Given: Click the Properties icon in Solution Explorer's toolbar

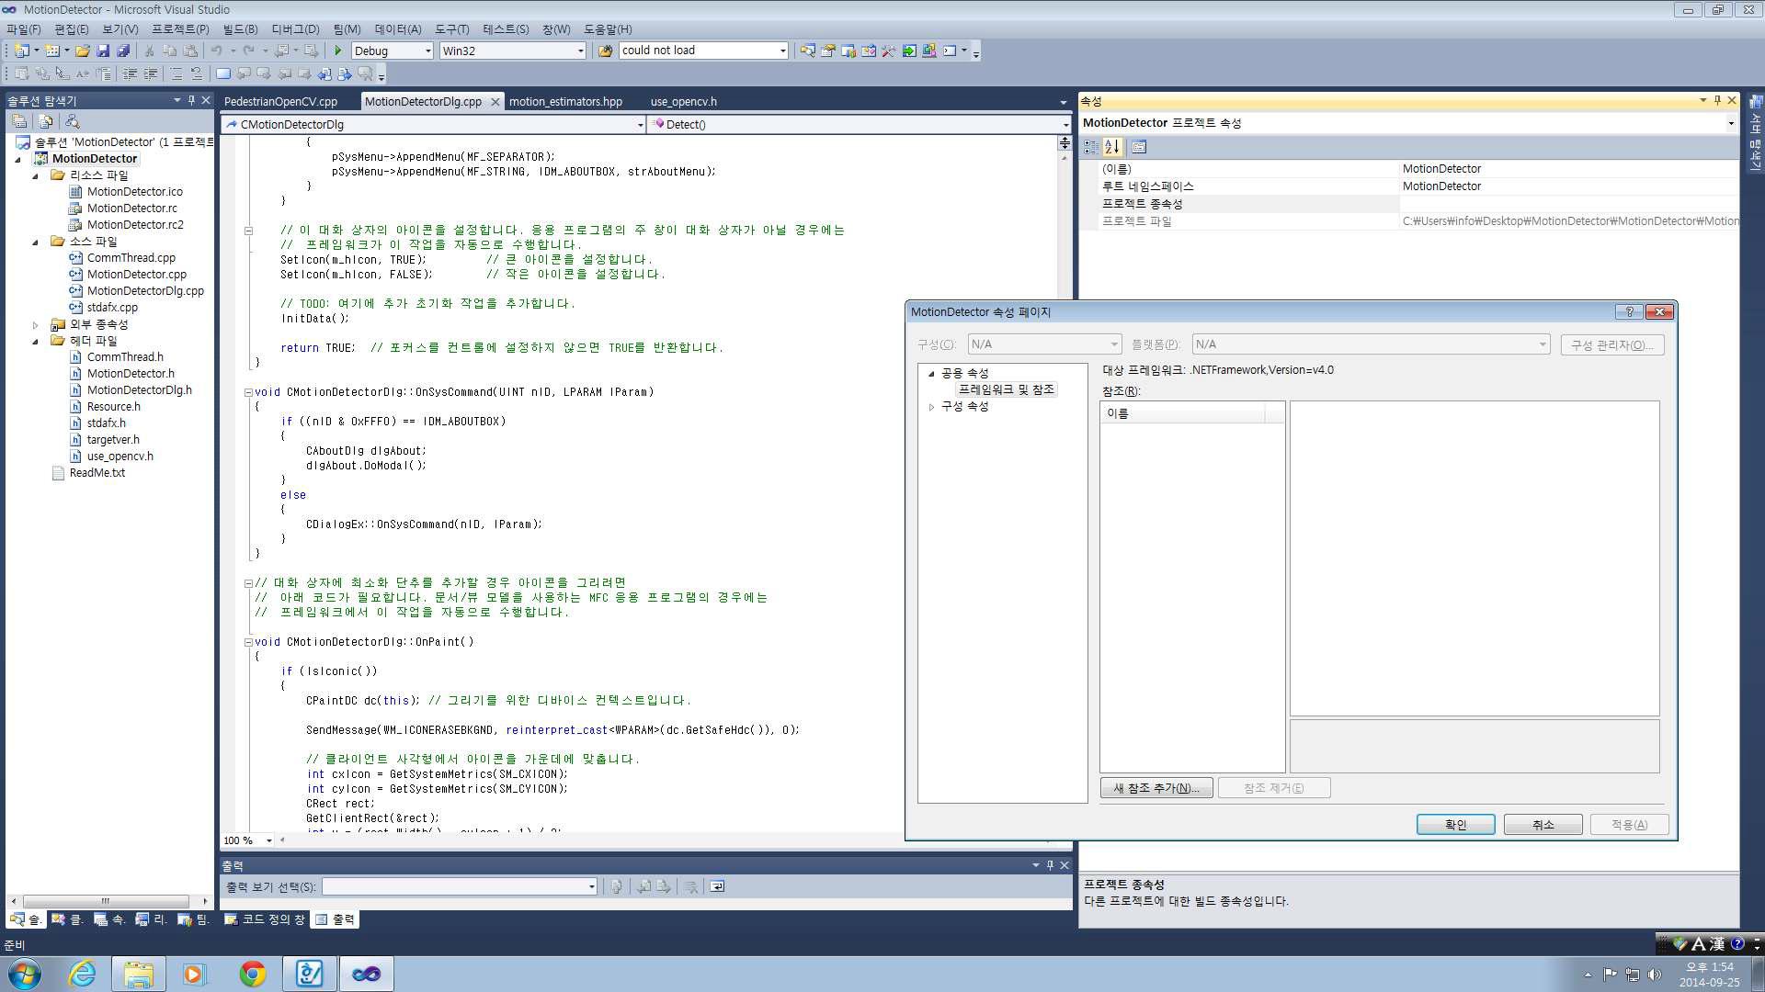Looking at the screenshot, I should tap(19, 121).
